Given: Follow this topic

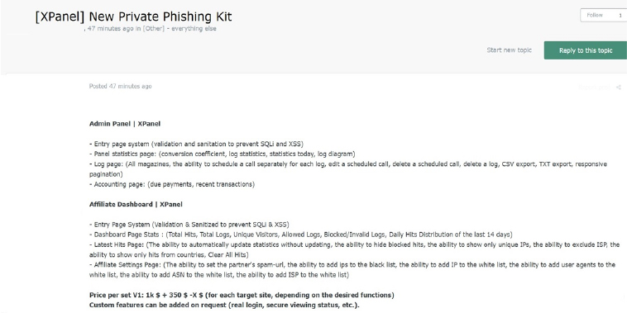Looking at the screenshot, I should pos(595,15).
